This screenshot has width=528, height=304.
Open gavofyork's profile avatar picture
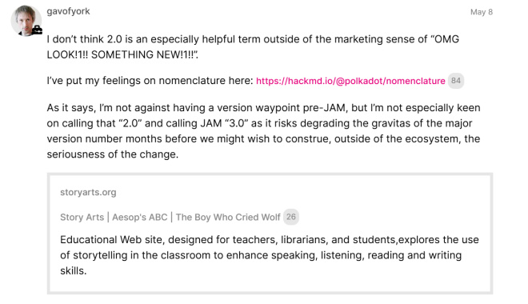pyautogui.click(x=26, y=21)
